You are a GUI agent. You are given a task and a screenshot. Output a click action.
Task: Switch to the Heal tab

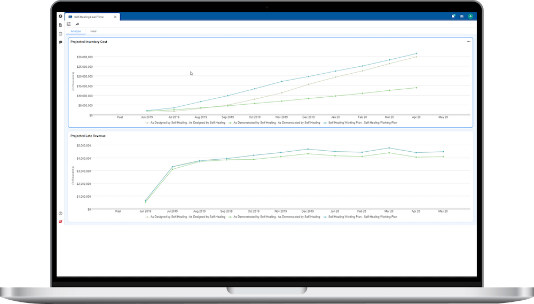pos(93,32)
